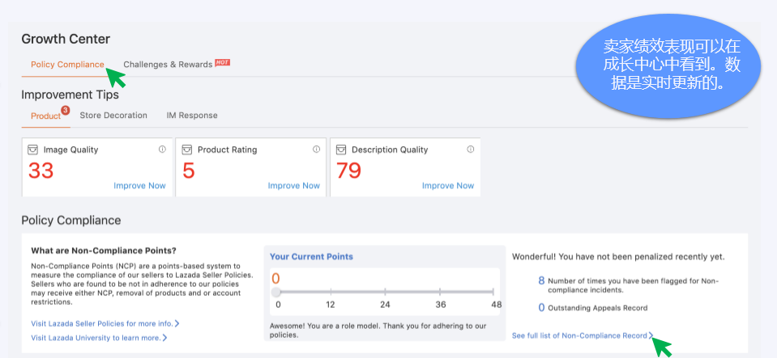Click the Growth Center heading
777x358 pixels.
tap(66, 39)
